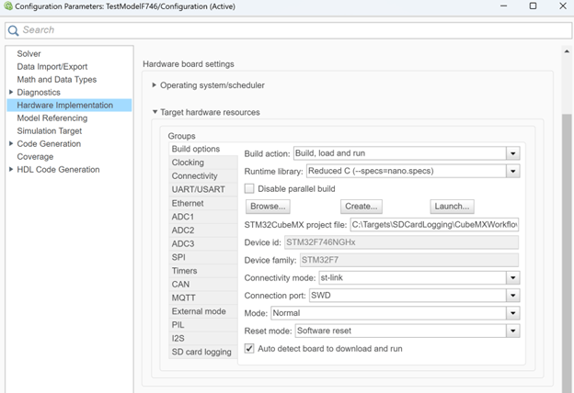Click the Browse... button
The image size is (574, 393).
(x=268, y=207)
